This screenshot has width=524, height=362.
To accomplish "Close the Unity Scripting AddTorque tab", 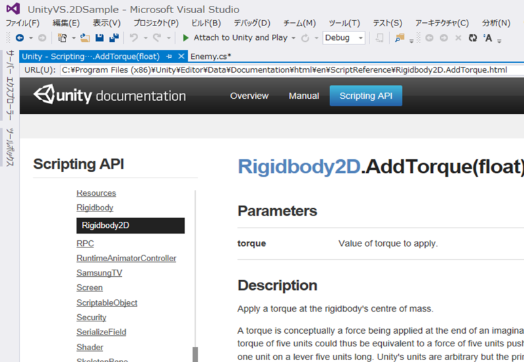I will (x=181, y=56).
